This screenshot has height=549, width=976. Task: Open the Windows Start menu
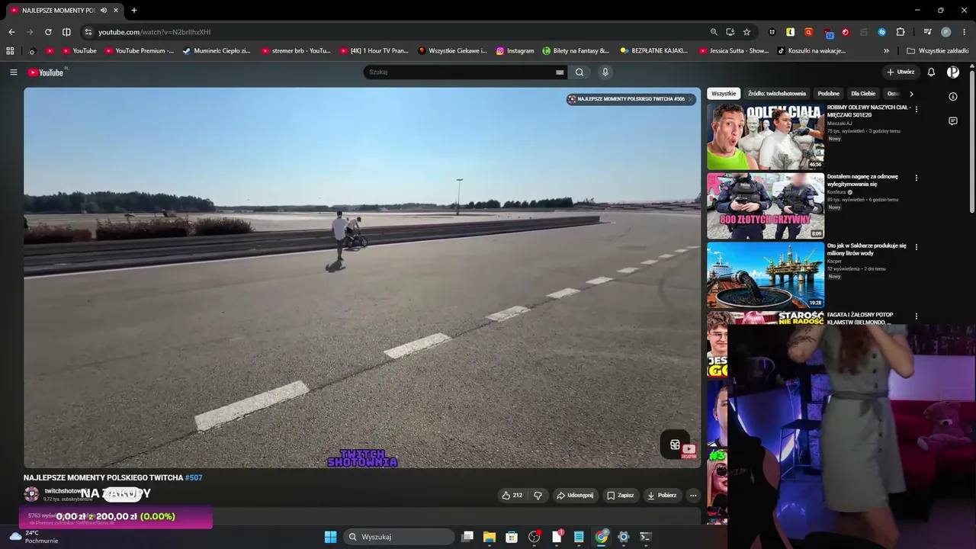pyautogui.click(x=330, y=537)
